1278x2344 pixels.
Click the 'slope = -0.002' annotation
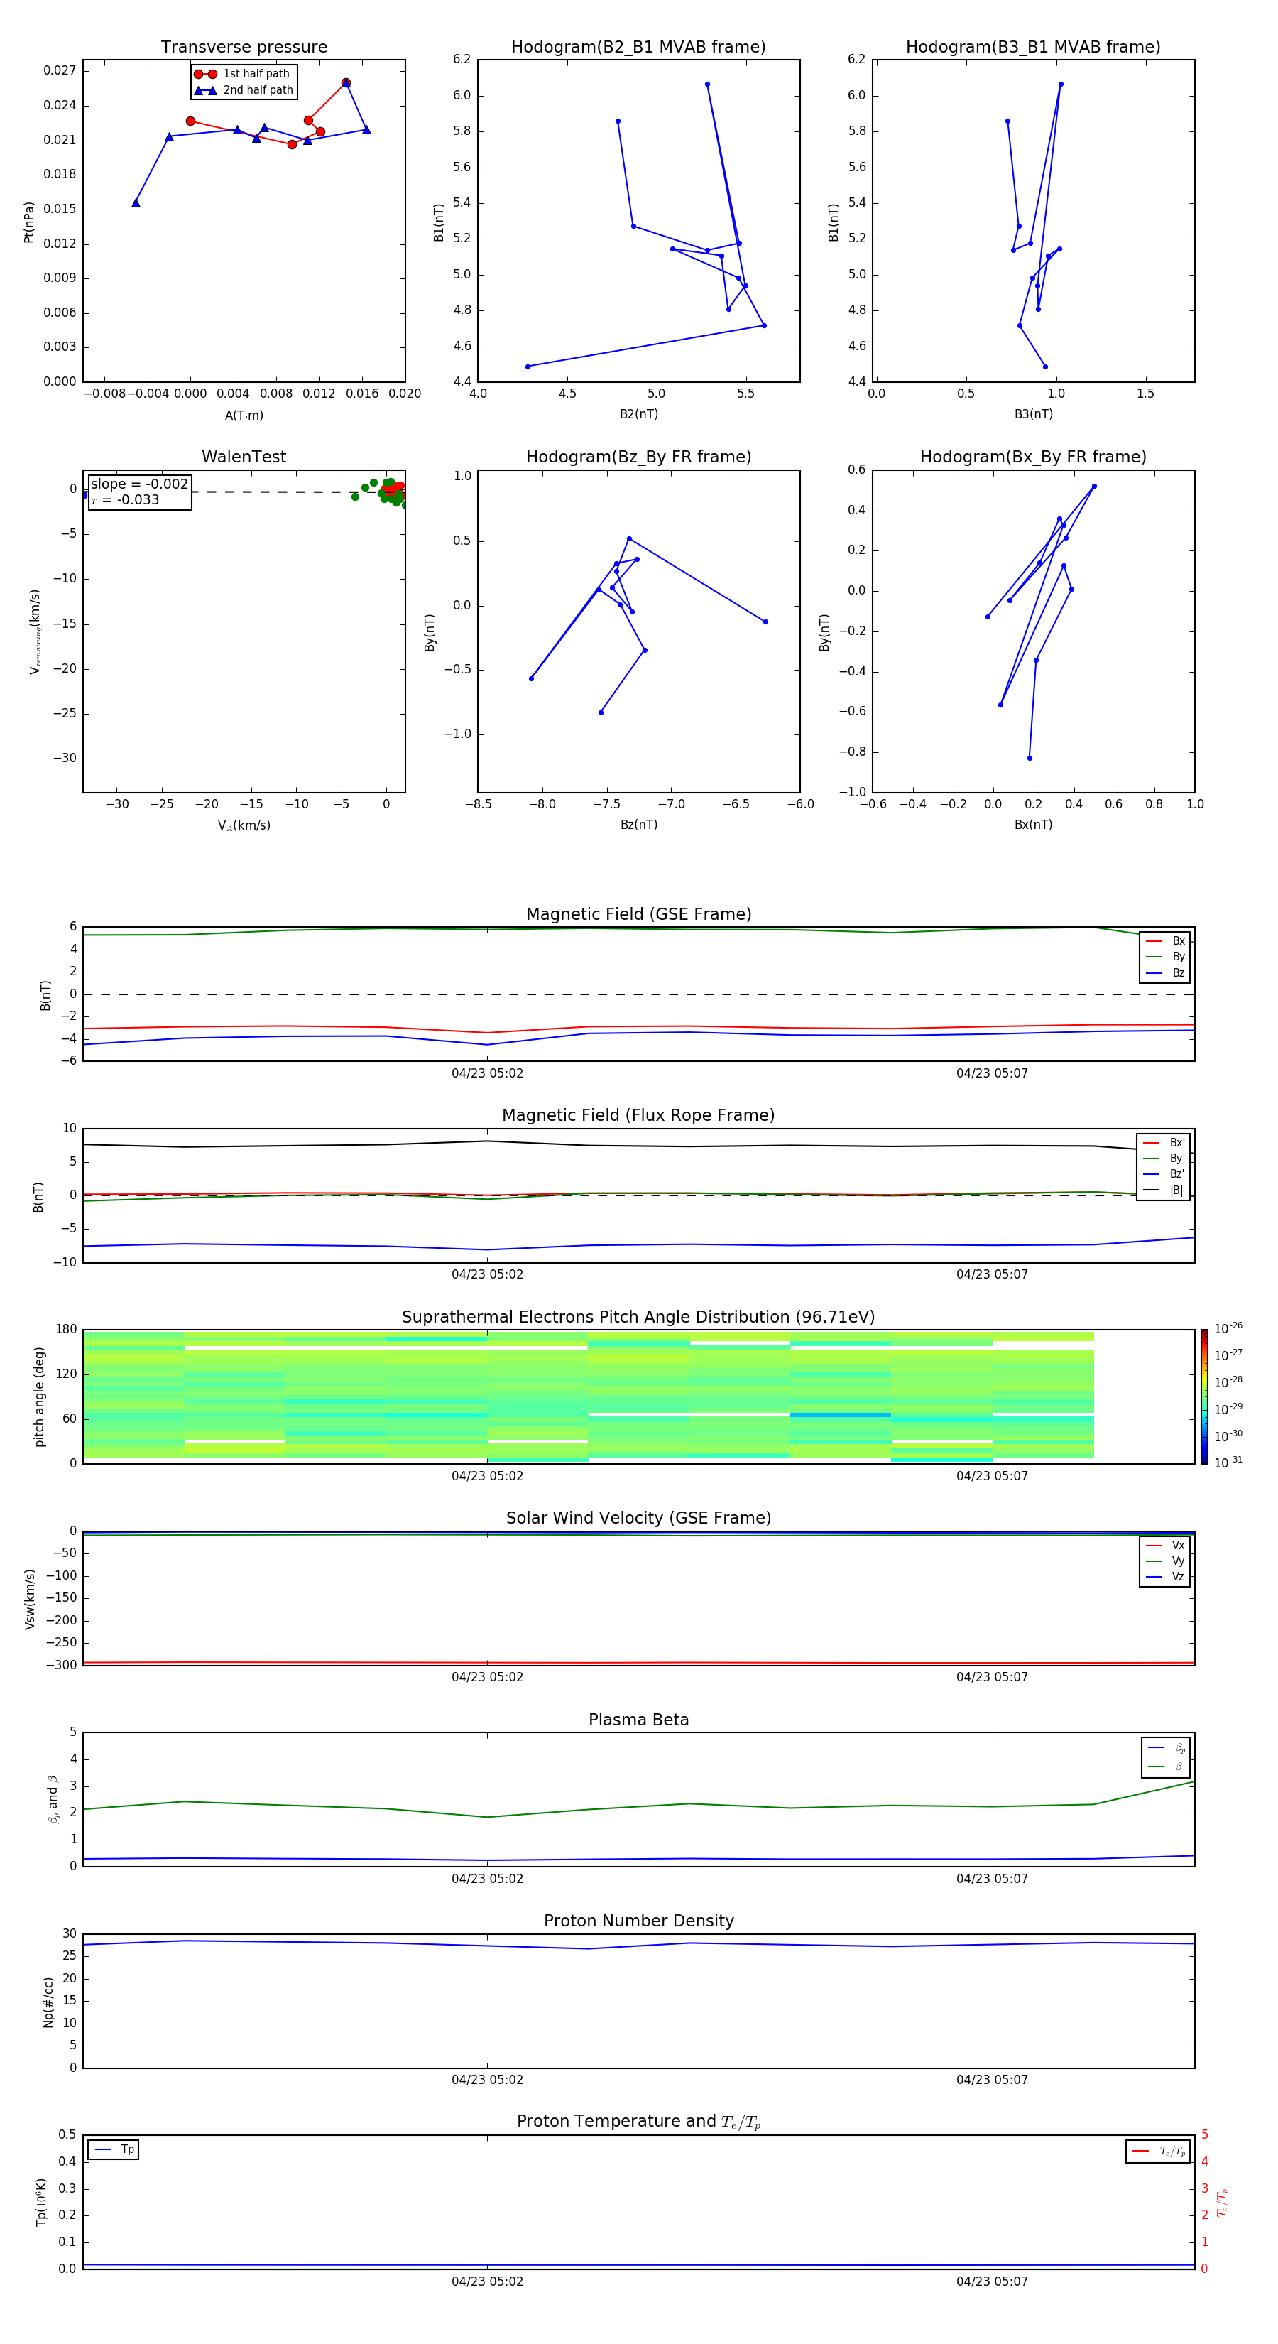pyautogui.click(x=139, y=484)
